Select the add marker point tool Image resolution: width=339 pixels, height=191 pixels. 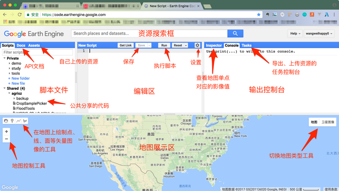tap(12, 121)
